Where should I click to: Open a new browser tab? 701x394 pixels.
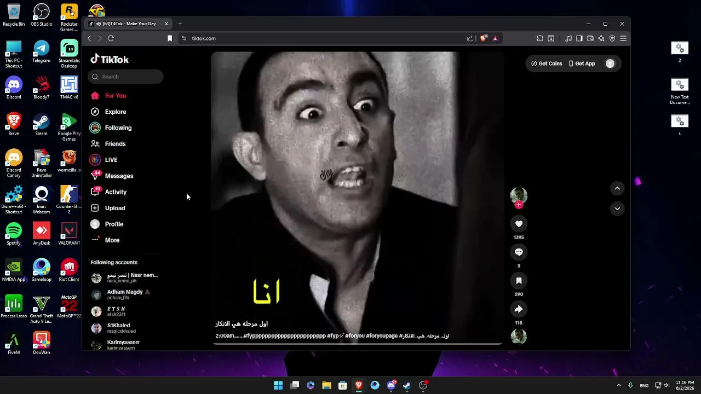pos(180,24)
